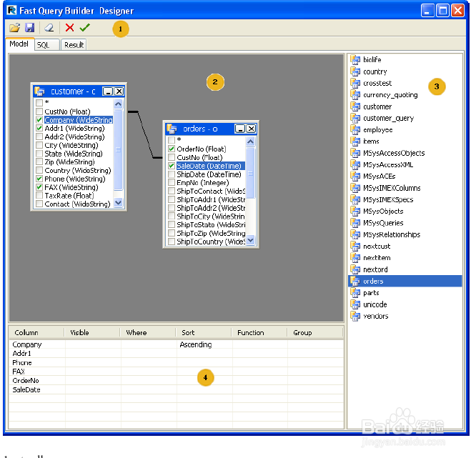471x458 pixels.
Task: Uncheck OrderNo (Float) field in orders
Action: (172, 149)
